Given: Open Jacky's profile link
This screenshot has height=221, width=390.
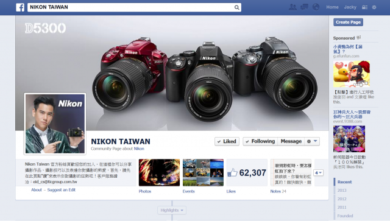Looking at the screenshot, I should tap(350, 7).
